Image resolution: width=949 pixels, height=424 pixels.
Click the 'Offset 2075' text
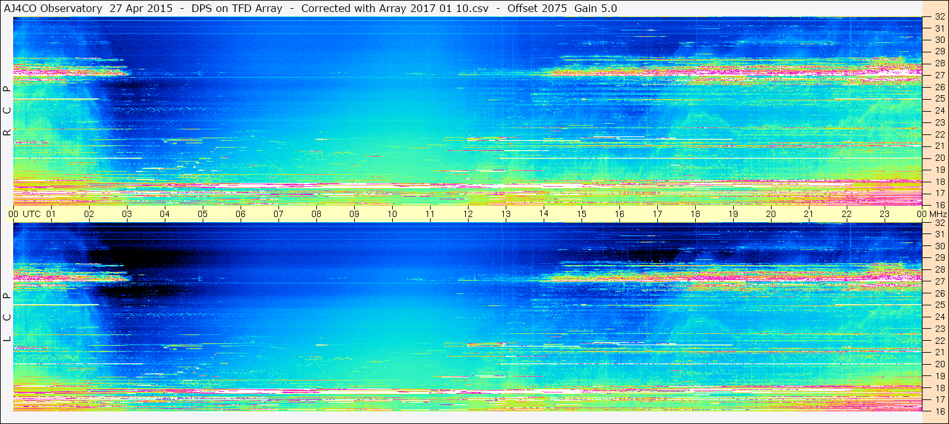536,8
